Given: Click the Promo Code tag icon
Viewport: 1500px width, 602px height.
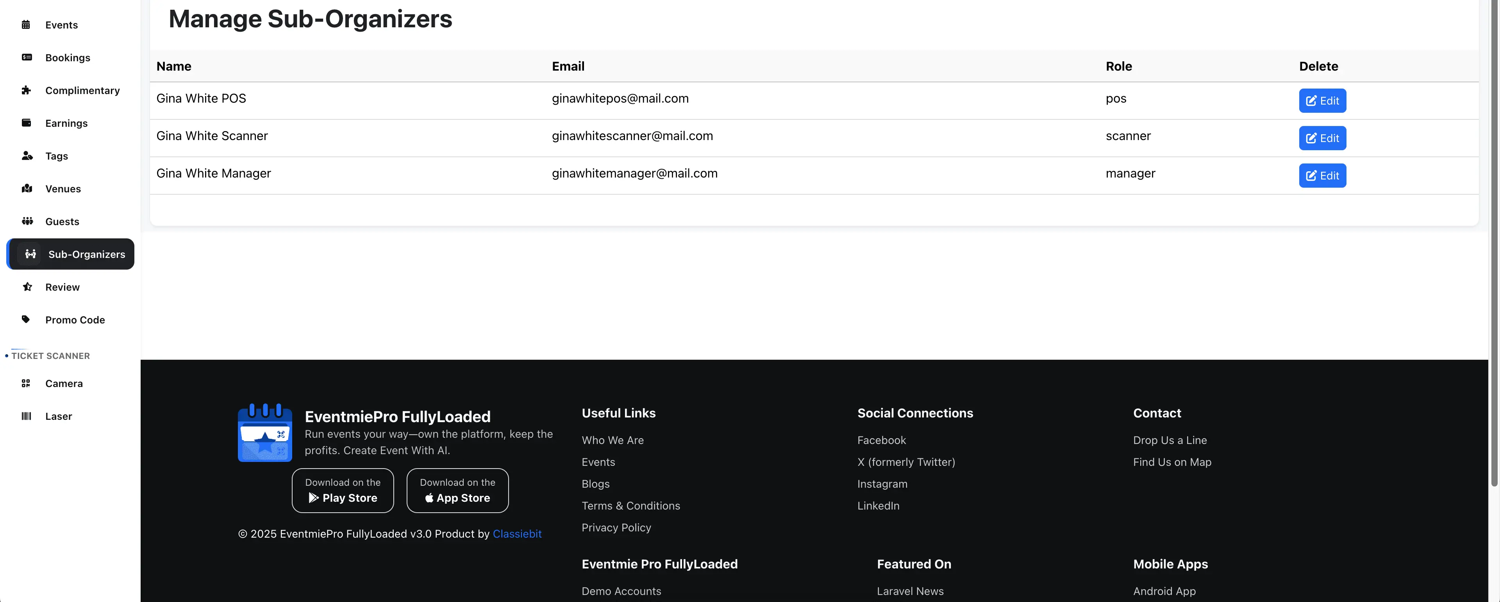Looking at the screenshot, I should click(x=26, y=319).
